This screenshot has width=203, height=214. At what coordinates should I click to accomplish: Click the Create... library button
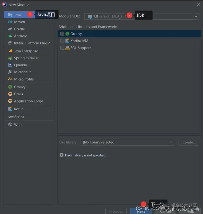(x=189, y=142)
